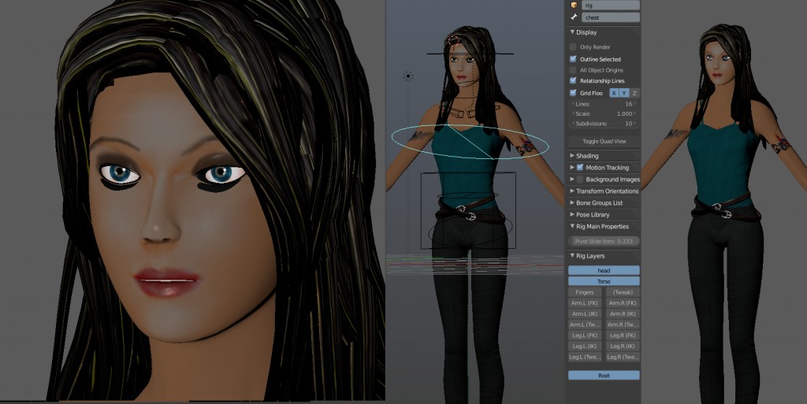Disable Outline Selected checkbox

pos(573,59)
